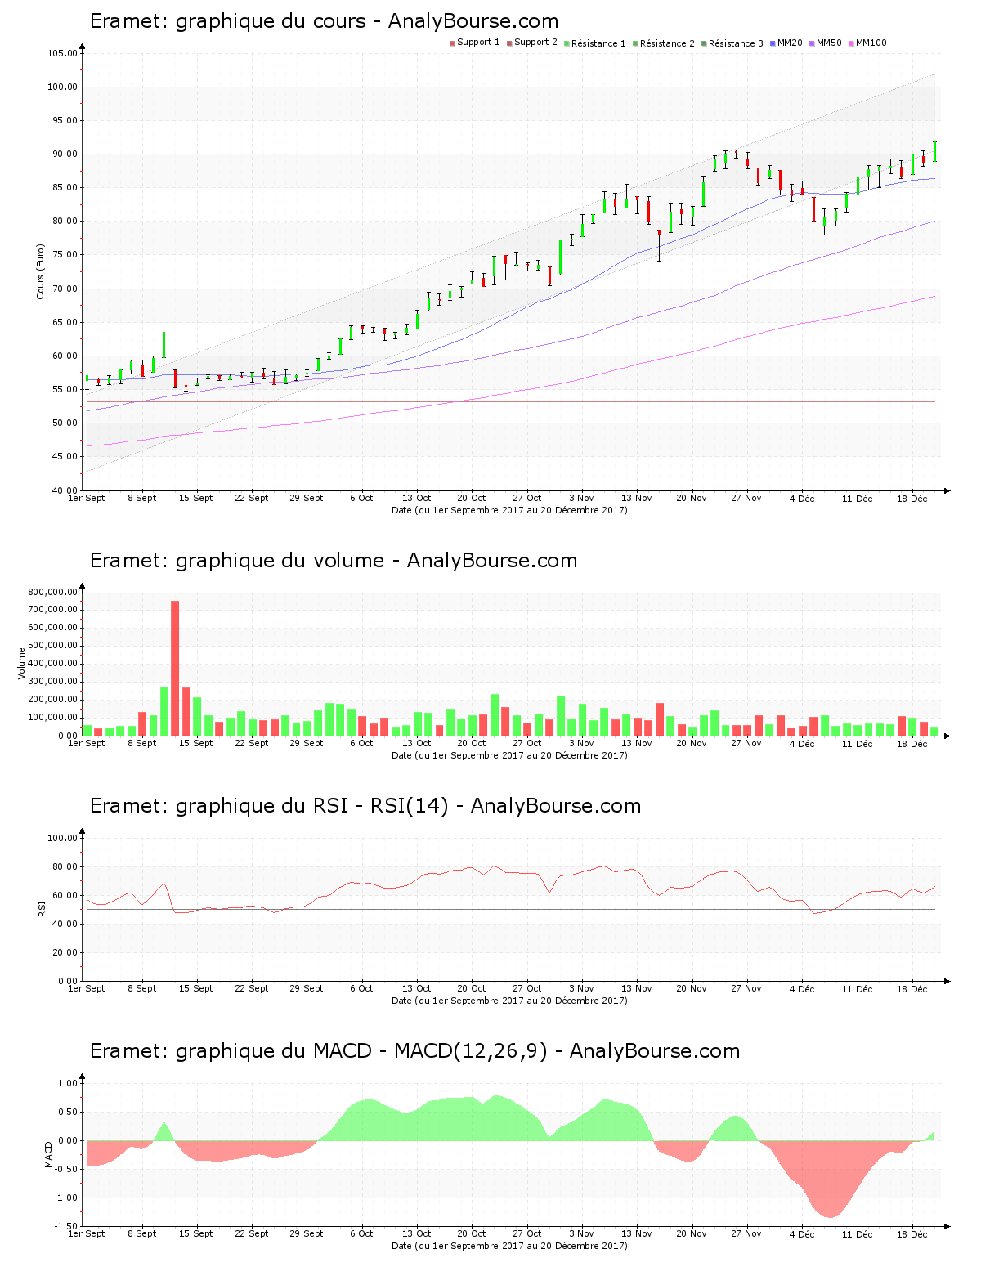This screenshot has height=1267, width=981.
Task: Click the 75.00 price axis tick
Action: pos(65,255)
